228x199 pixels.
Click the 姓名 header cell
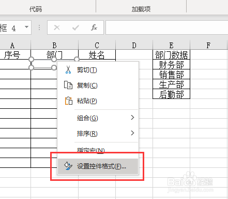[97, 55]
